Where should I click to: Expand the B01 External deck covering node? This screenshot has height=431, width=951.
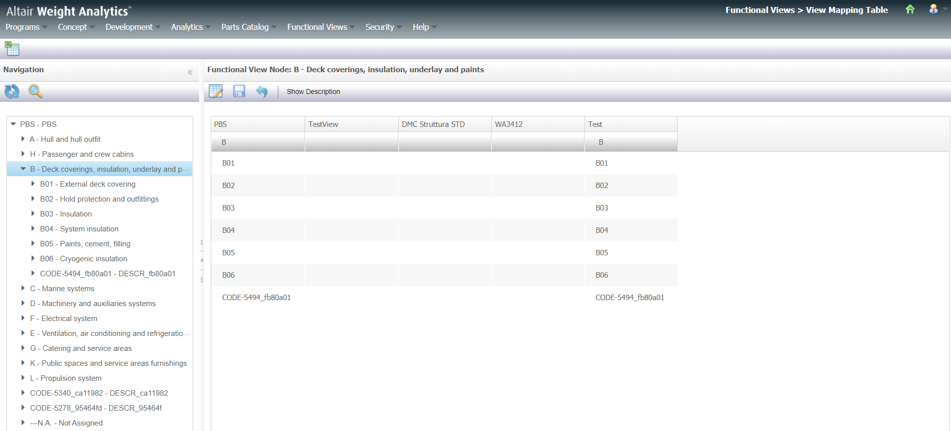click(33, 184)
